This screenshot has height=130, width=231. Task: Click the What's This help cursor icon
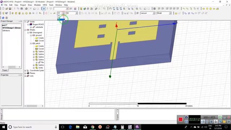point(6,13)
